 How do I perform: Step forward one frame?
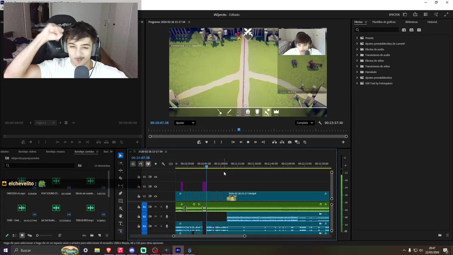pos(256,142)
